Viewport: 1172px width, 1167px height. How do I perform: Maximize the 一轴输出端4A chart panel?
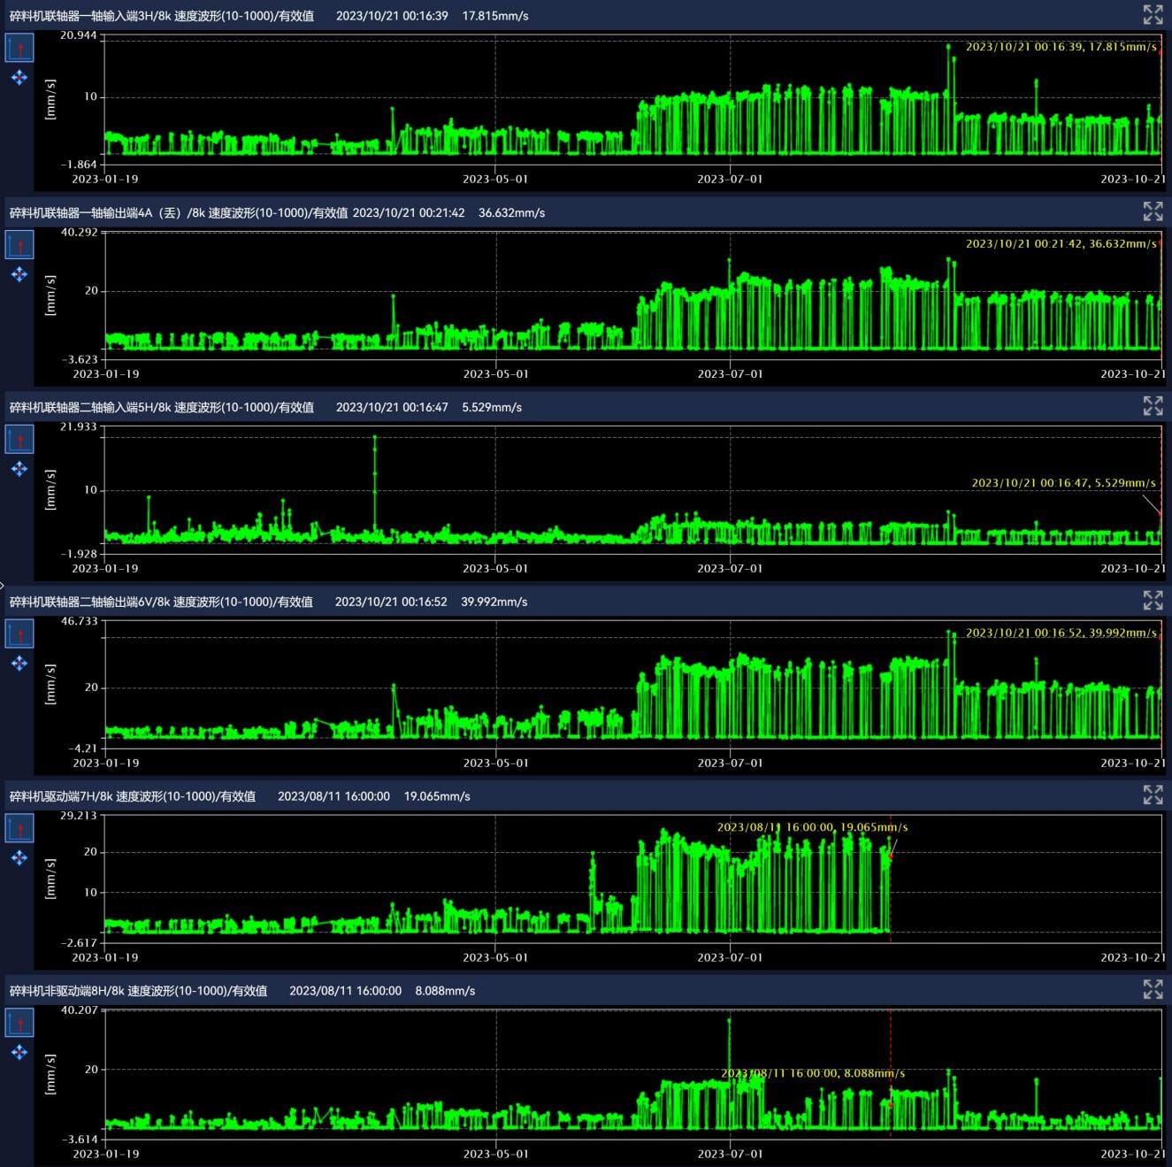(1153, 211)
